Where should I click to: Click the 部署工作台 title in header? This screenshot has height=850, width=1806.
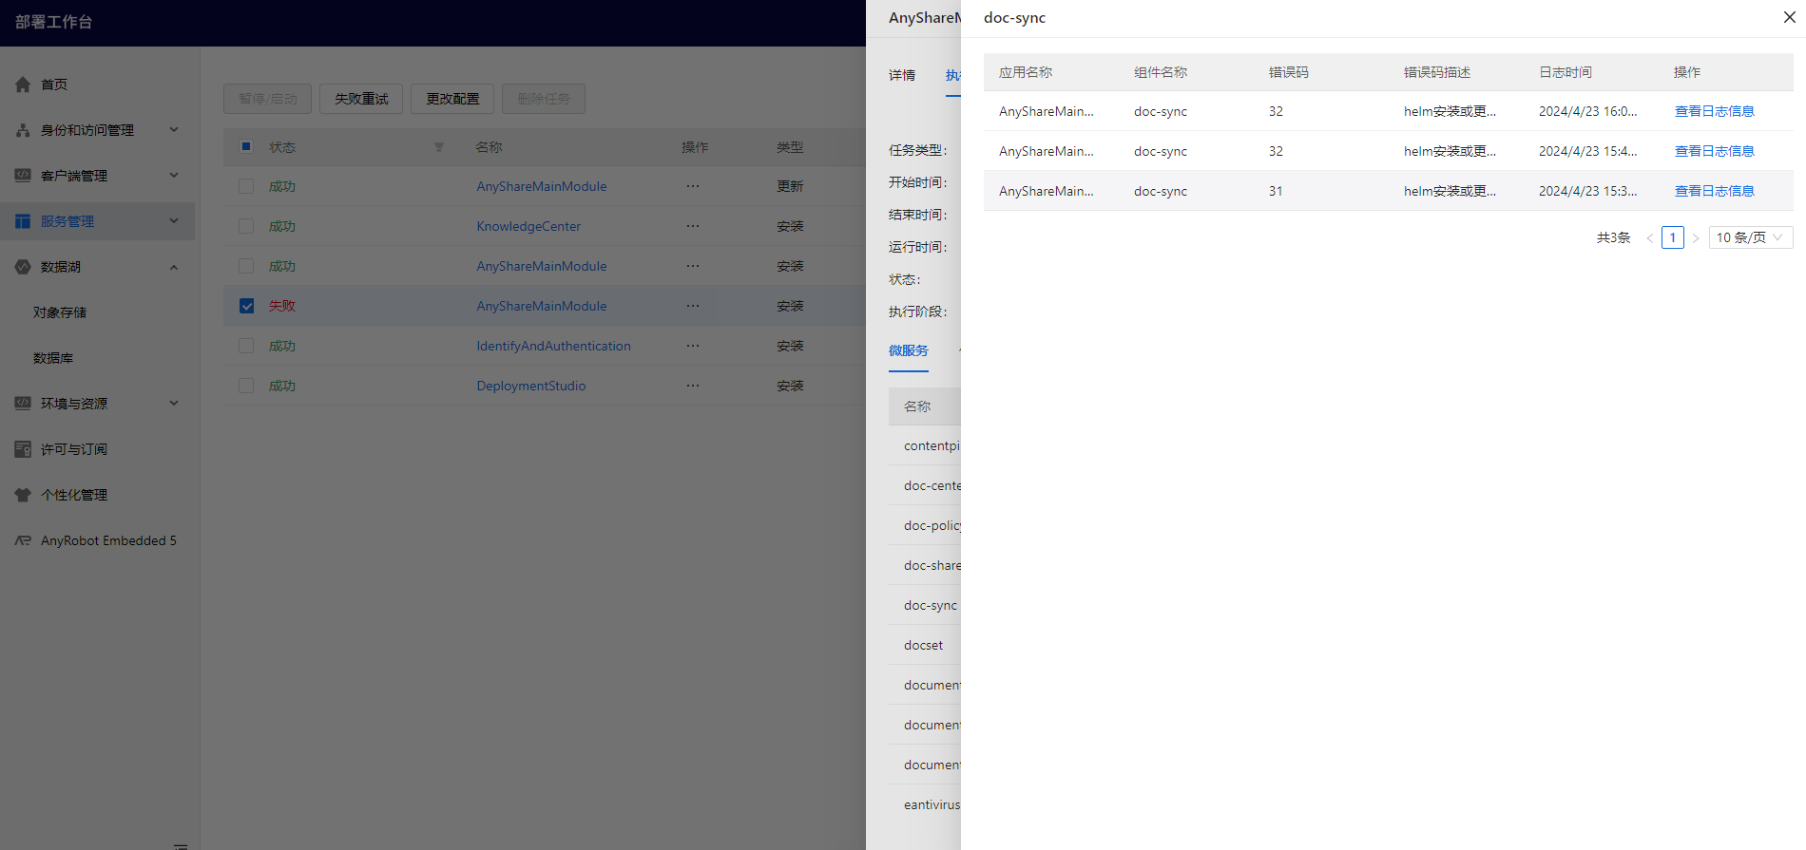pos(53,22)
